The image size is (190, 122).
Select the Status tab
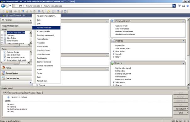click(x=5, y=93)
